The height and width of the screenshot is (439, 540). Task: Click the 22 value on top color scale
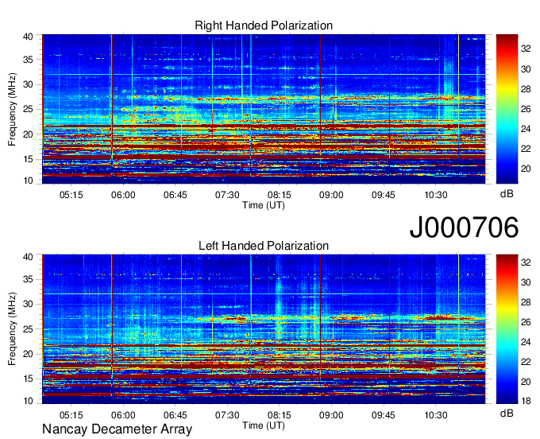point(526,149)
